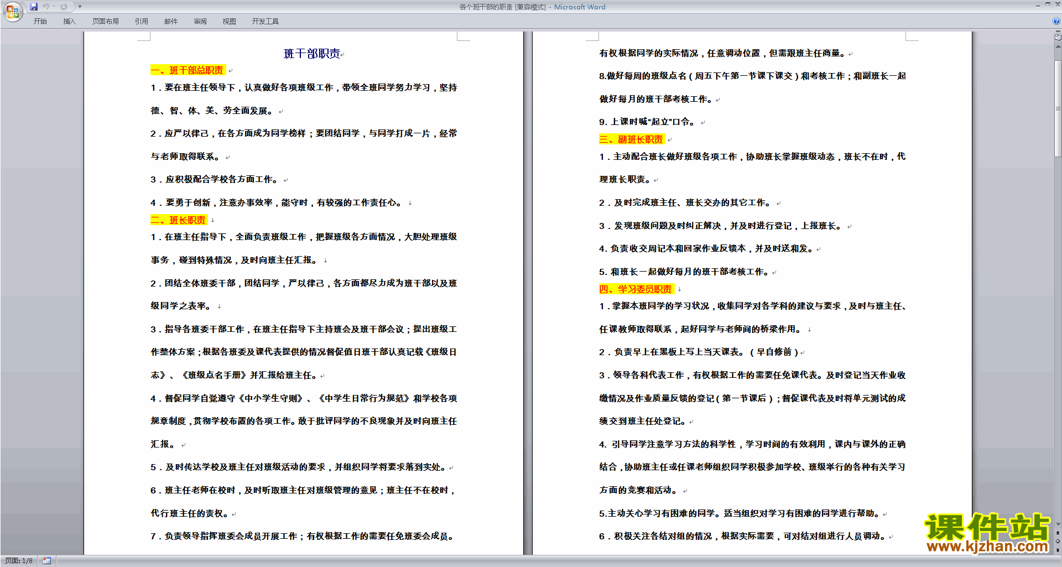Click the vertical scrollbar down arrow

point(1058,524)
